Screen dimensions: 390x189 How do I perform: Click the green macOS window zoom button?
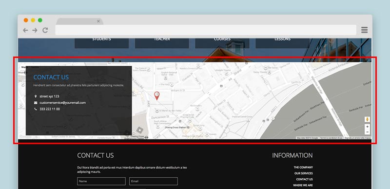coord(40,20)
